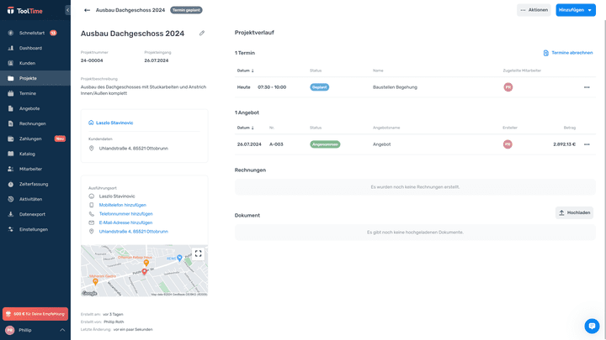Open the Angebote sidebar item
Viewport: 606px width, 340px height.
[x=35, y=108]
